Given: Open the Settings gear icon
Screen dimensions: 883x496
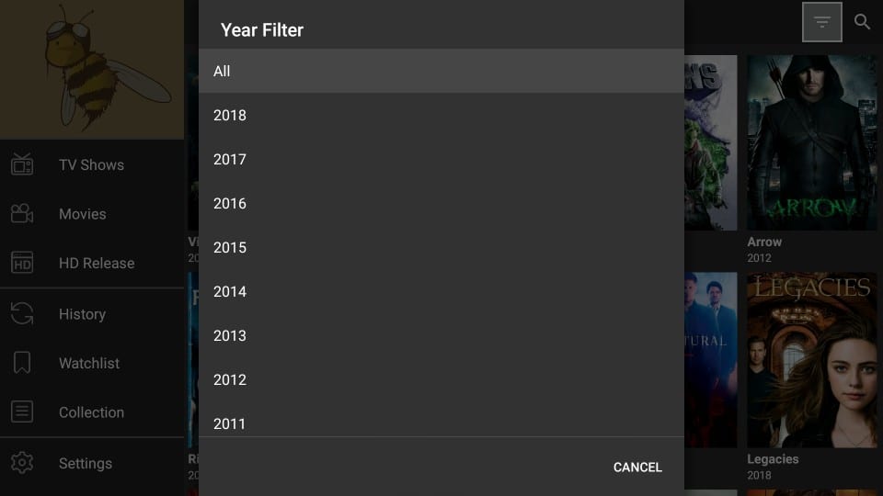Looking at the screenshot, I should [x=22, y=463].
